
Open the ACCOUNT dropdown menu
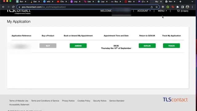tap(144, 11)
